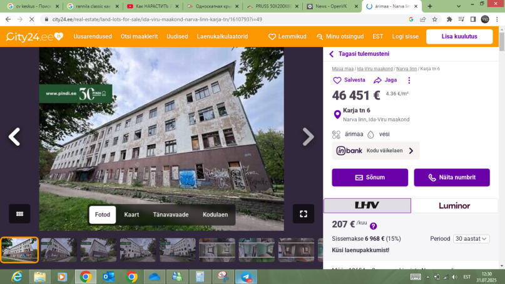Show hidden system tray icons
This screenshot has width=505, height=284.
pos(427,277)
